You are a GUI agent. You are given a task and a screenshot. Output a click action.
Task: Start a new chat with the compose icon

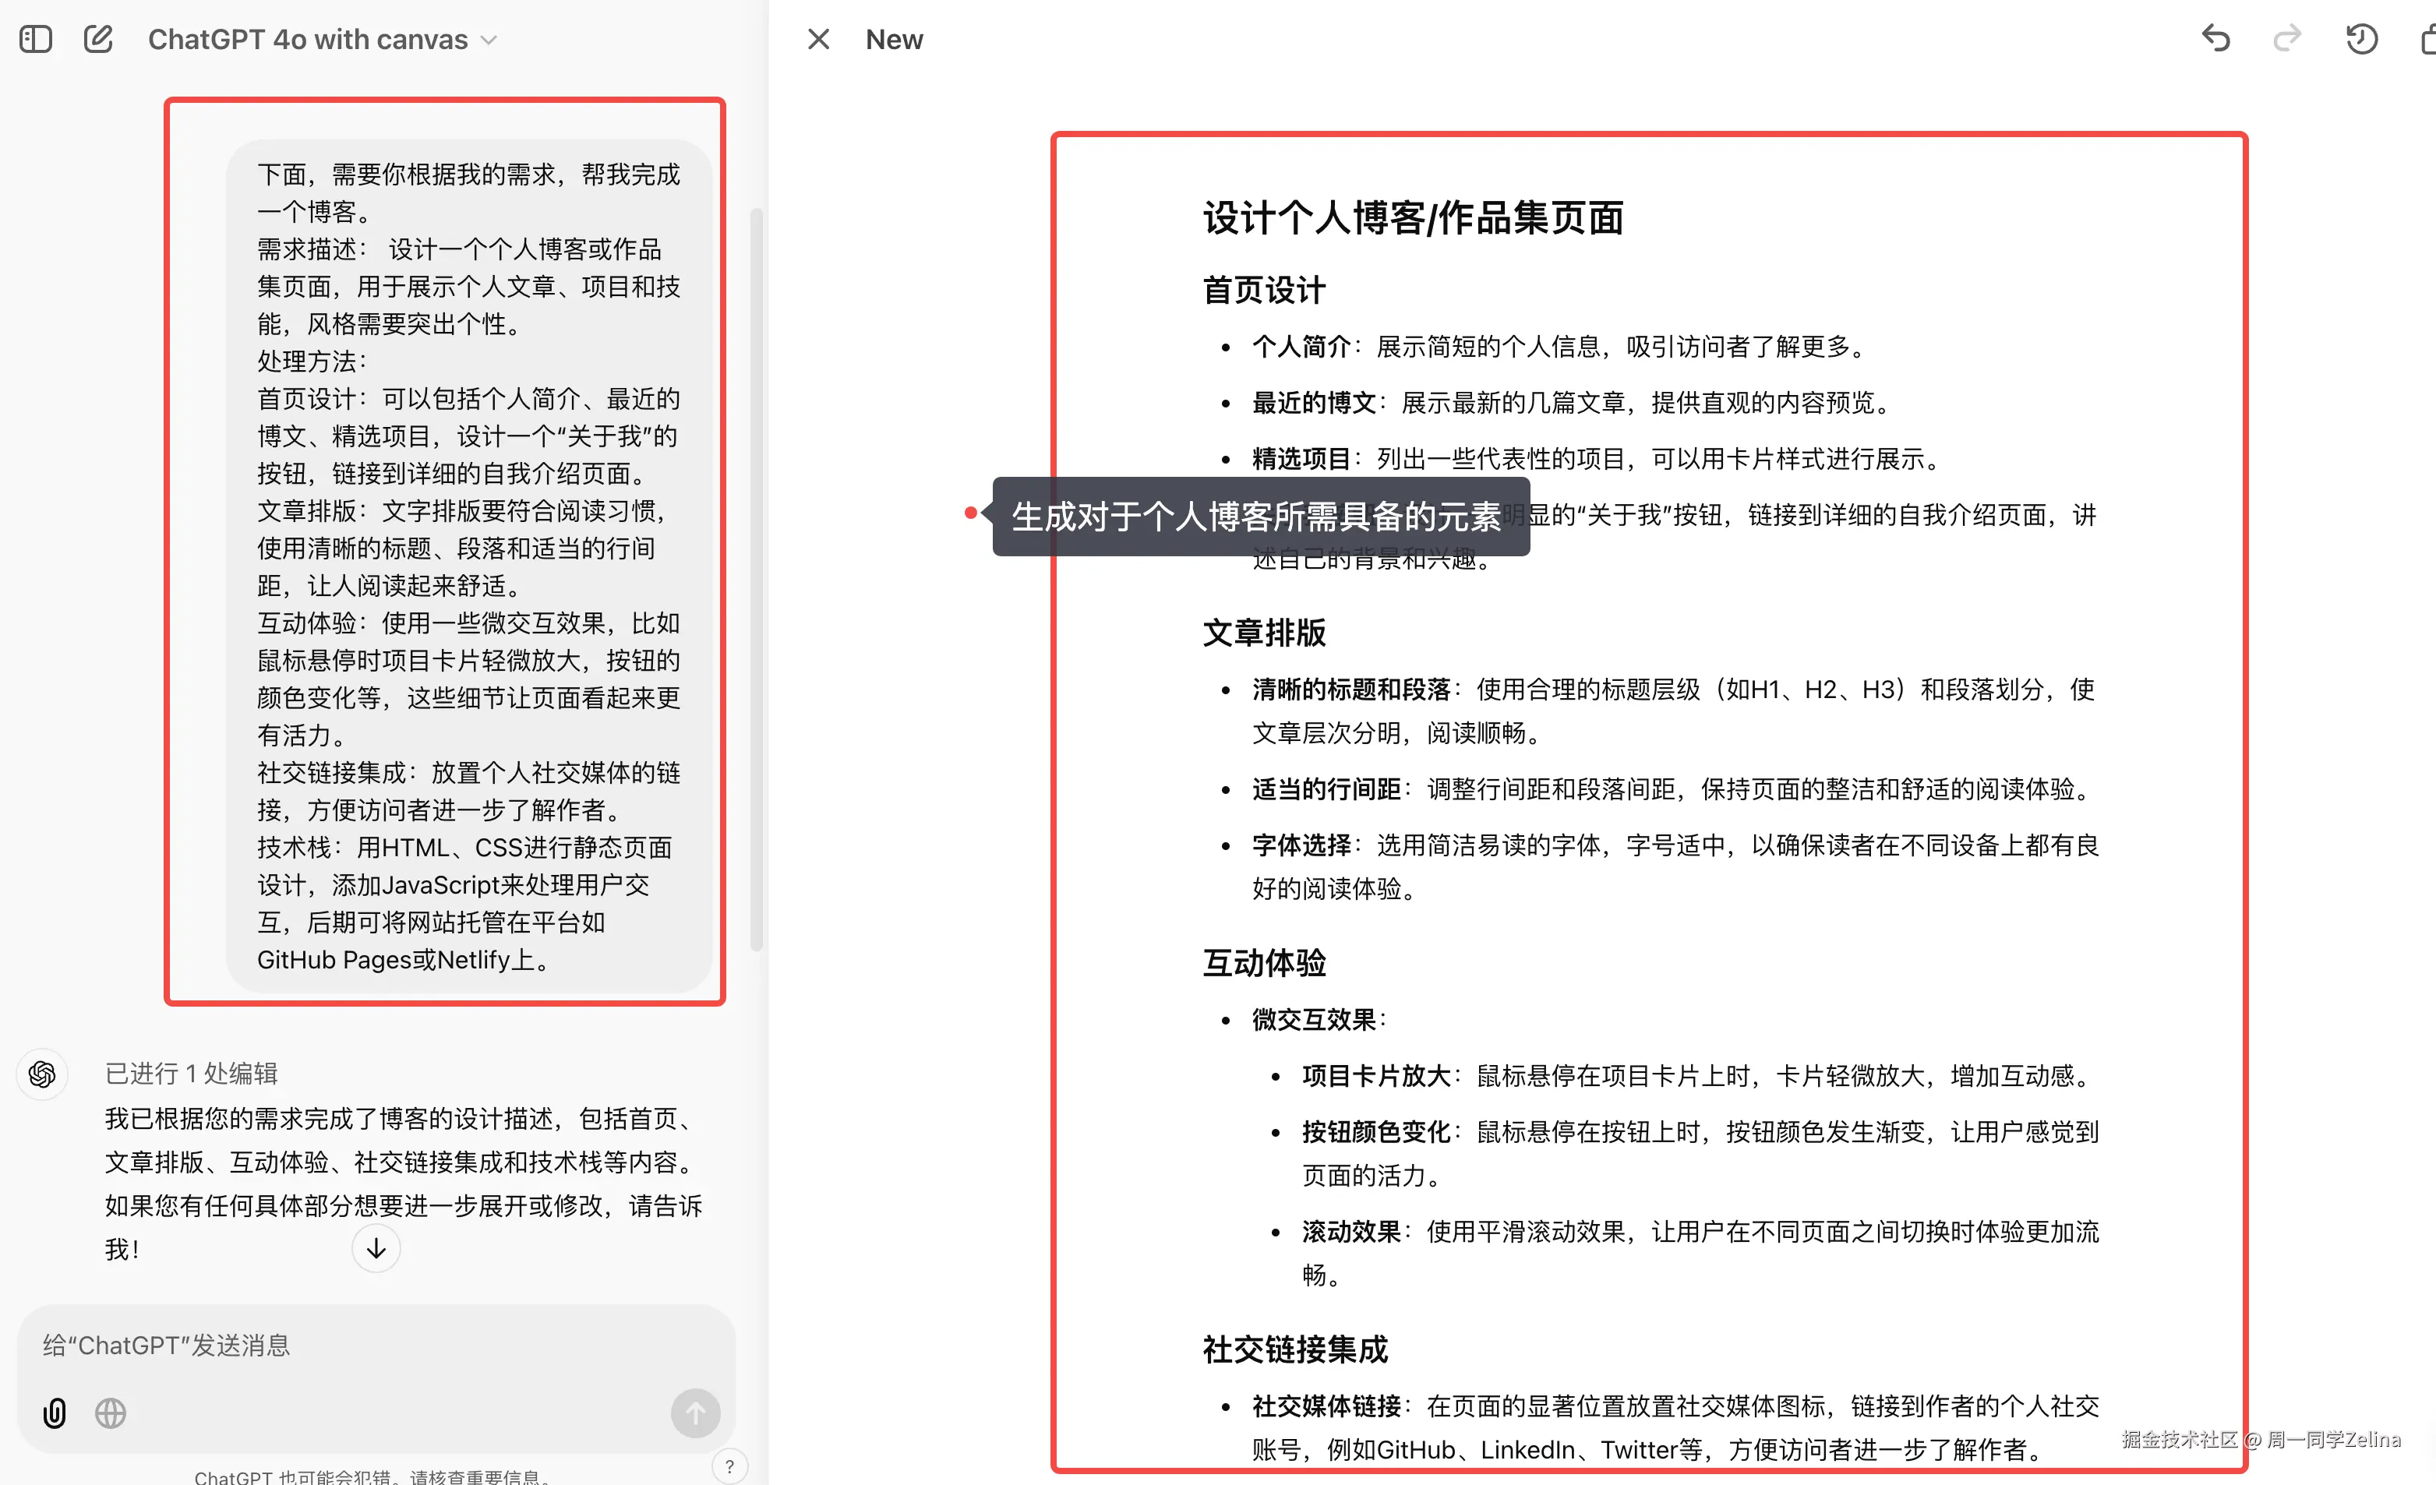(x=98, y=38)
